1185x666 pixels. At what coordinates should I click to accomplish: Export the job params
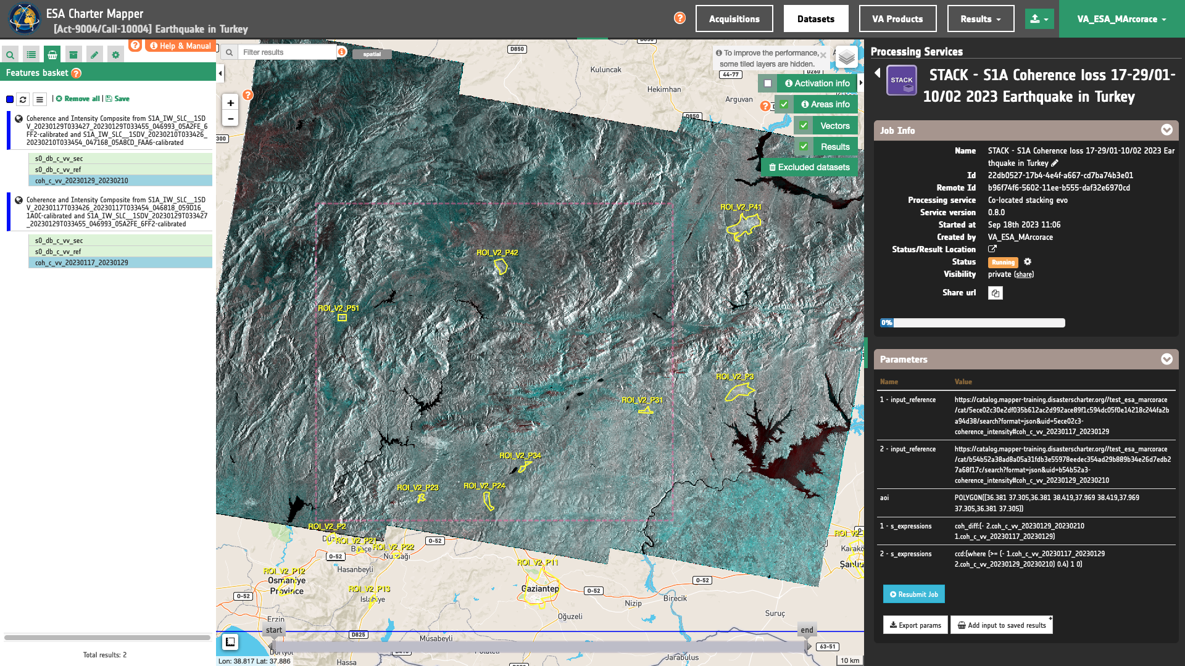pos(915,625)
